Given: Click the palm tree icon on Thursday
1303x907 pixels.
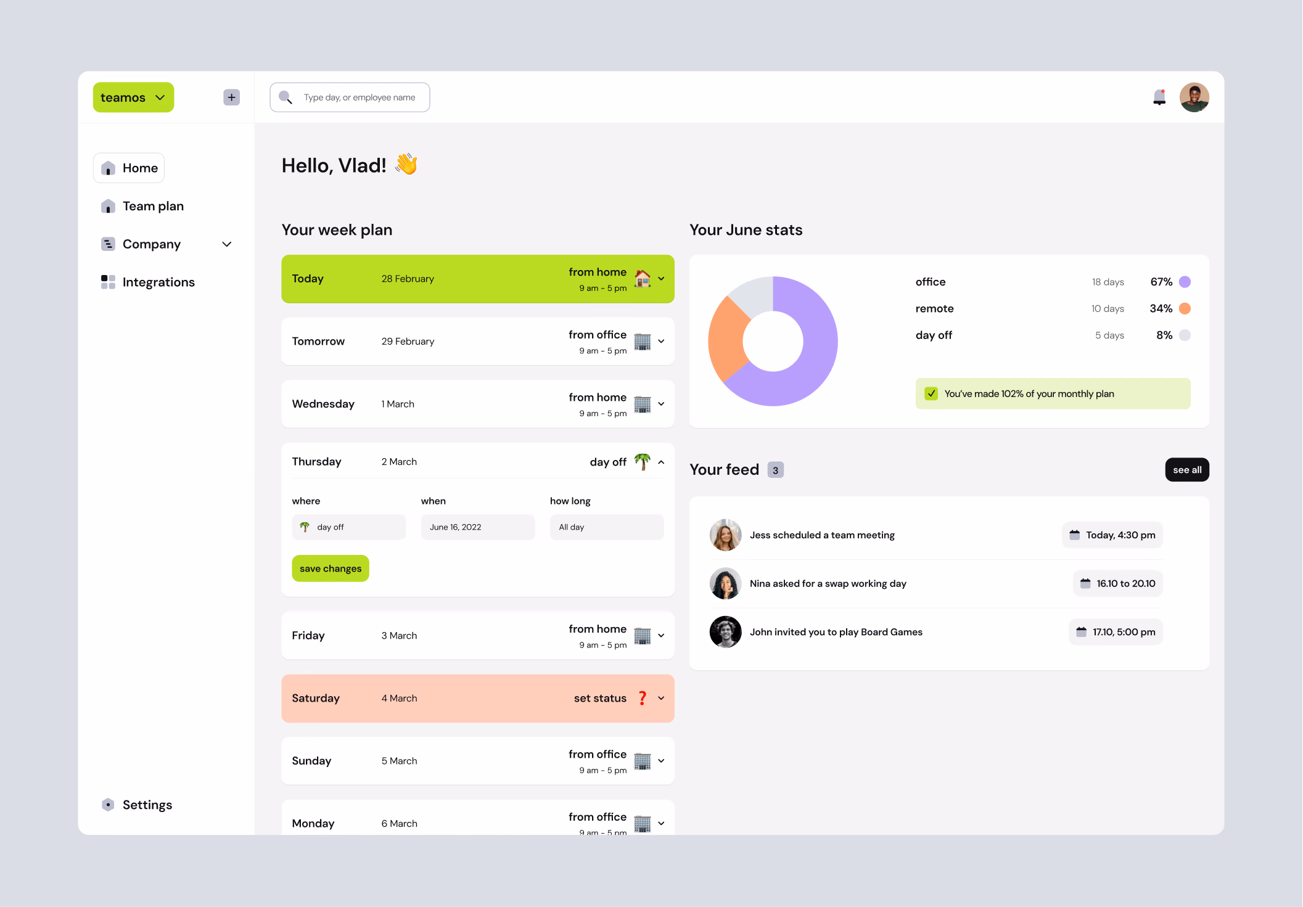Looking at the screenshot, I should pos(642,462).
